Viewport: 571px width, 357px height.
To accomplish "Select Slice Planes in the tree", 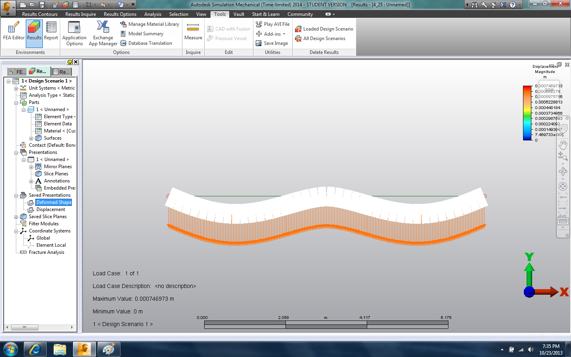I will [x=56, y=174].
